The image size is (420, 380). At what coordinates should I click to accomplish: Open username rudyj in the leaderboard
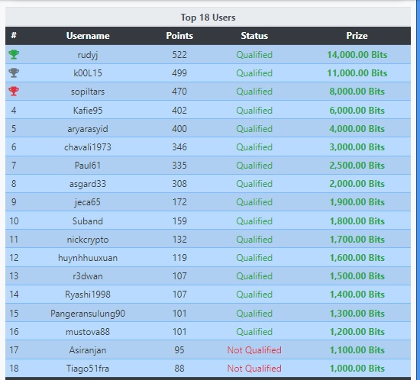88,55
